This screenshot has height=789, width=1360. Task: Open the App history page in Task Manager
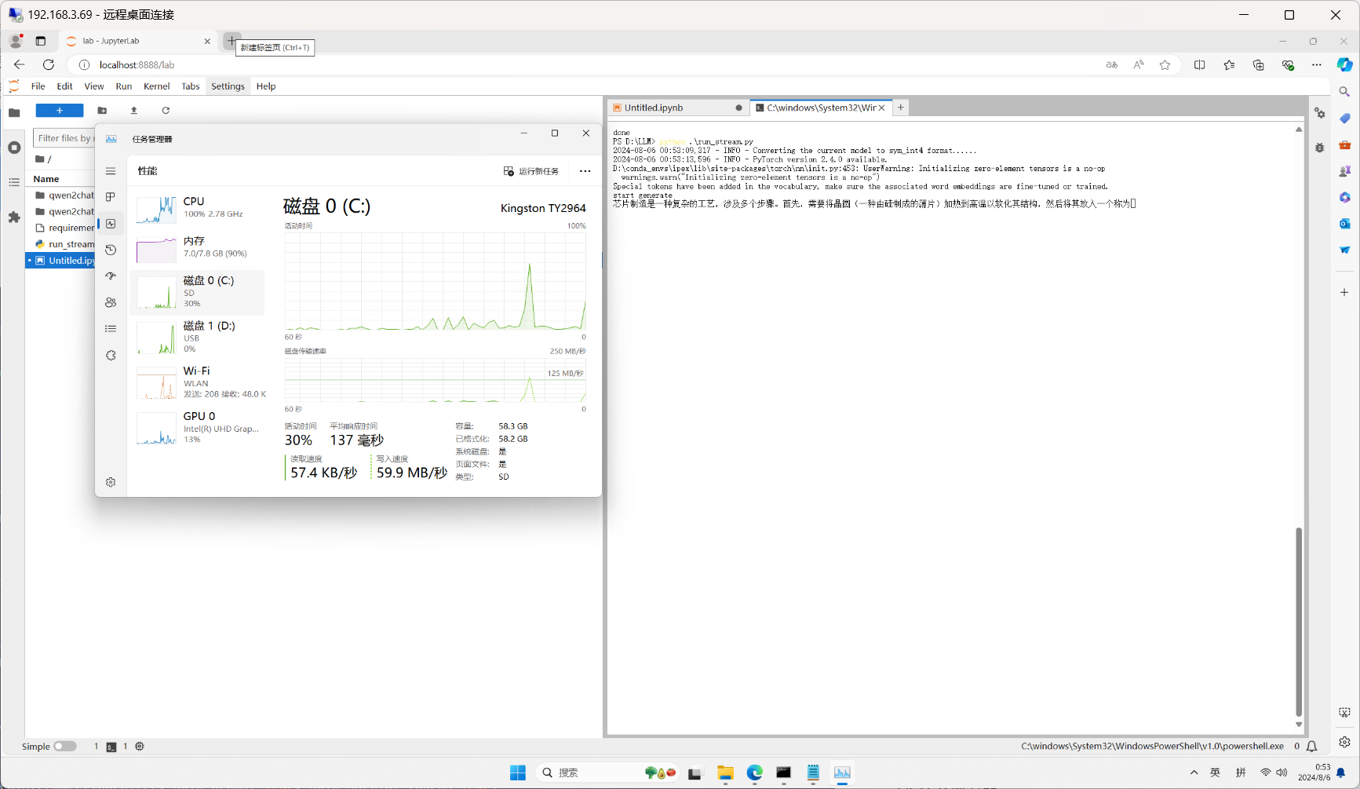(111, 250)
